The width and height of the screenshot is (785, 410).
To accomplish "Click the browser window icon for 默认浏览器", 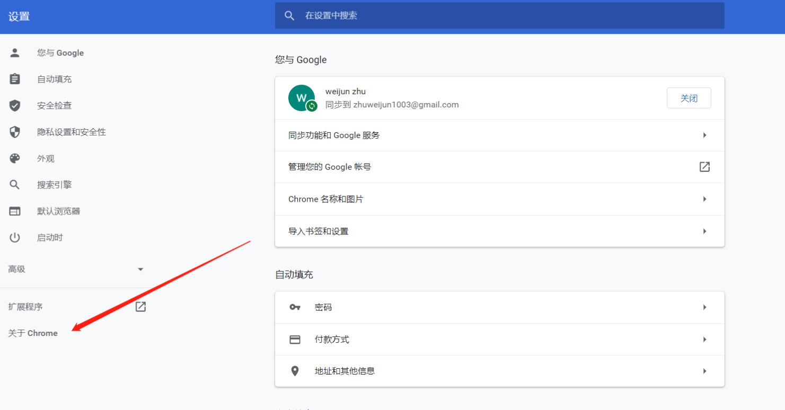I will click(x=15, y=211).
